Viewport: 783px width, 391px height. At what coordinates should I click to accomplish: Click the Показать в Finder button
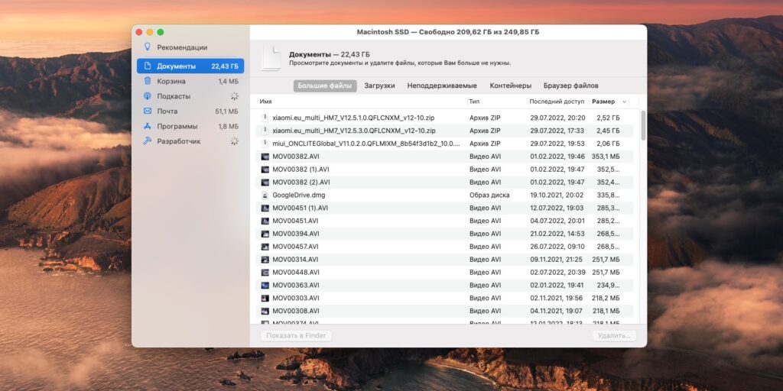[296, 336]
